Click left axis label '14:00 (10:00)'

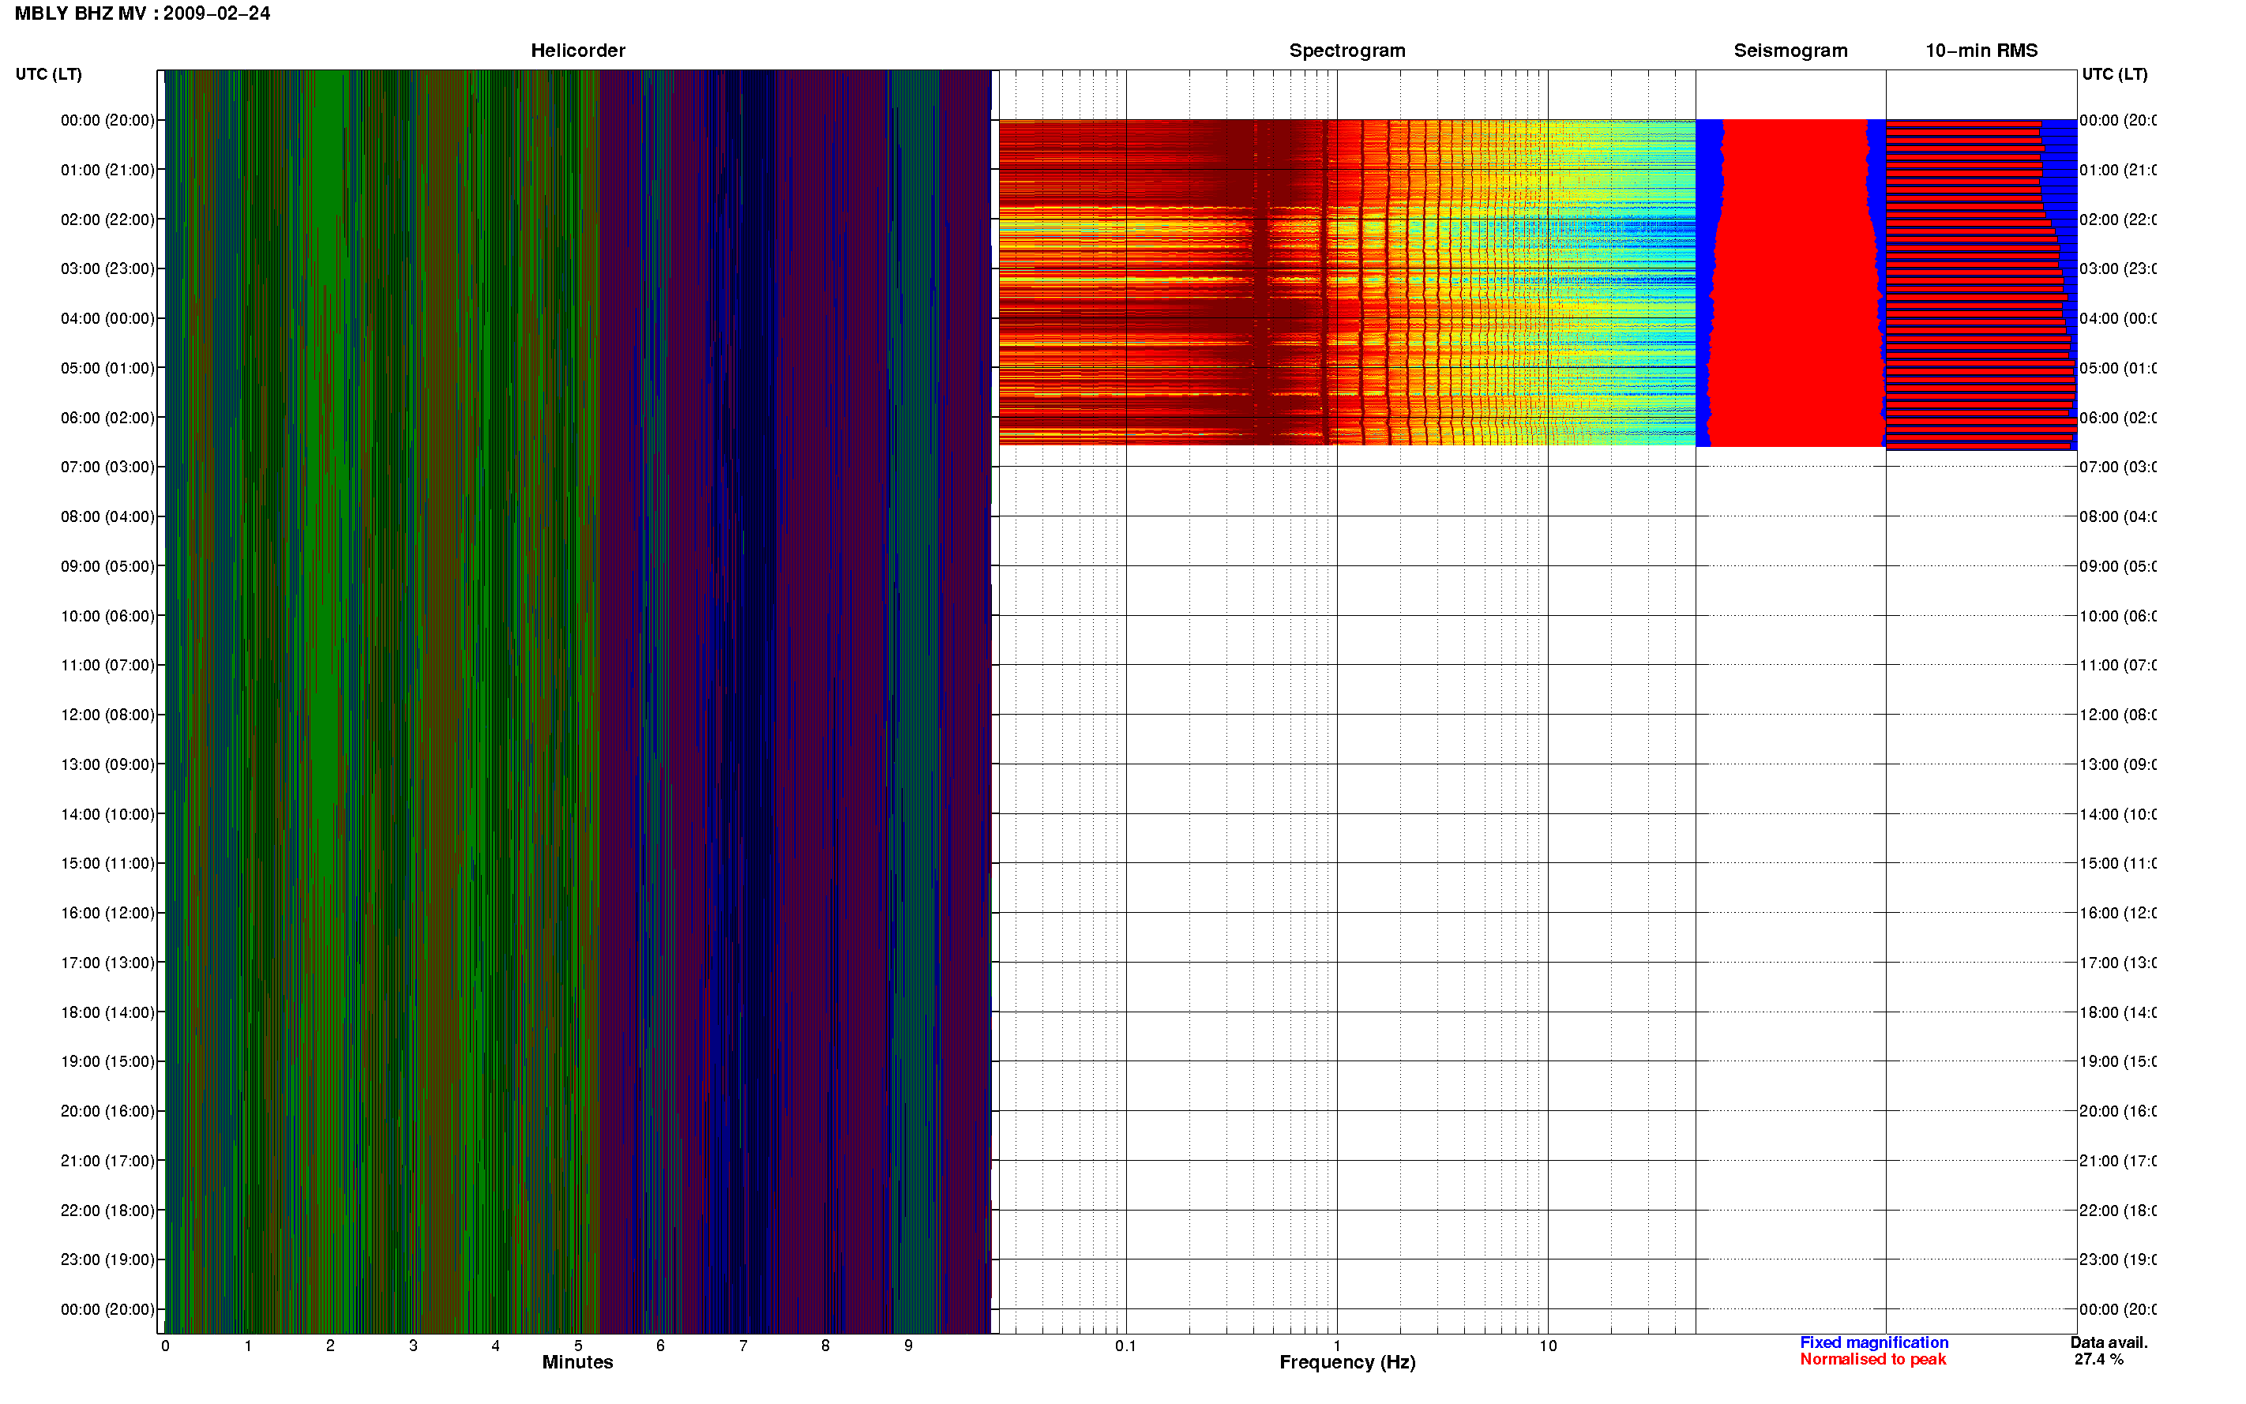pos(107,814)
